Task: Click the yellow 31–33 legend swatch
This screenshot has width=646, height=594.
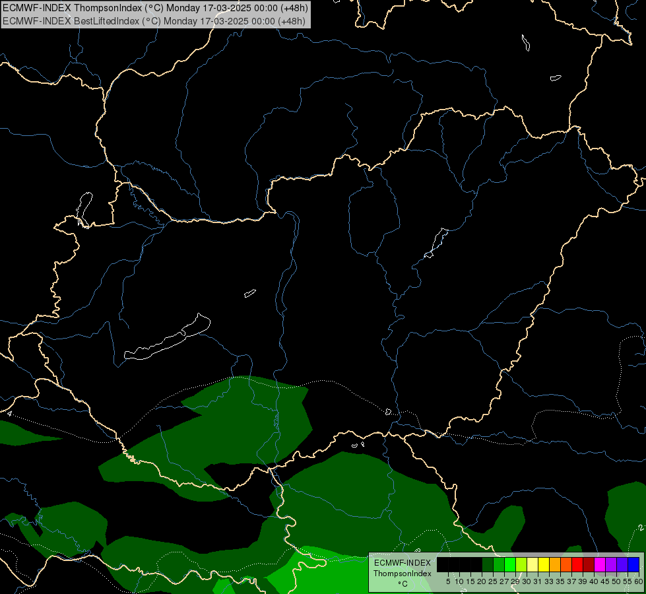Action: [544, 564]
